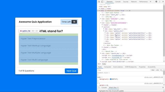Click the styles Filter input field

coord(124,70)
